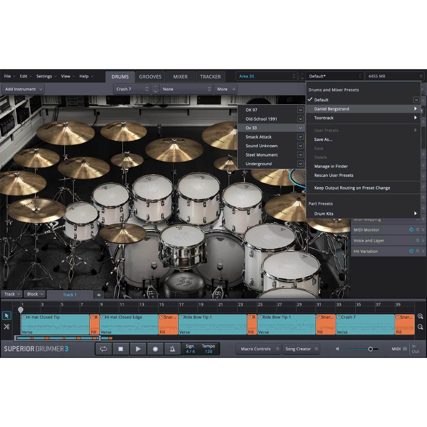Screen dimensions: 427x427
Task: Start playback with play button
Action: [138, 349]
